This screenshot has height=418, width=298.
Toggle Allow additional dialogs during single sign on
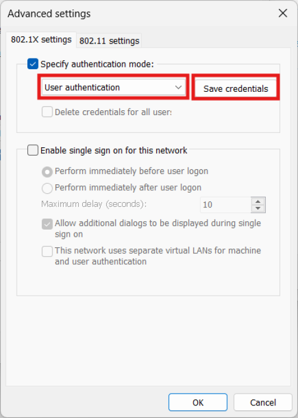point(47,224)
